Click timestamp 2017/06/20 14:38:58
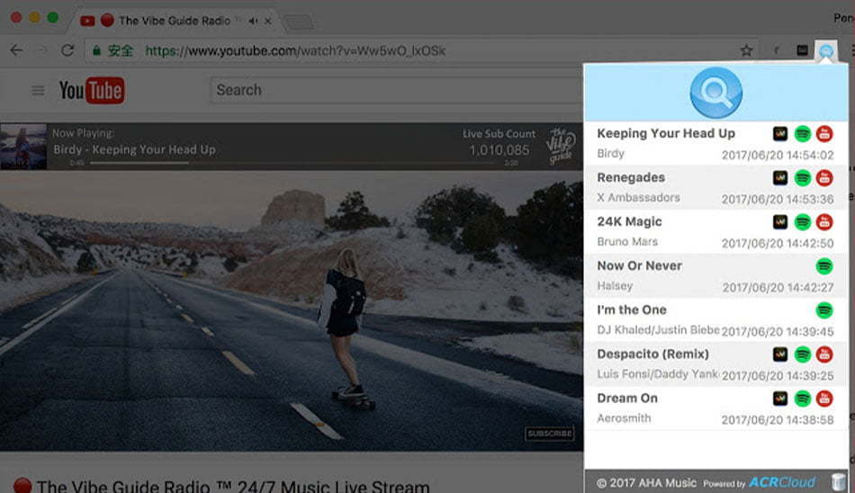The width and height of the screenshot is (855, 493). pyautogui.click(x=778, y=420)
